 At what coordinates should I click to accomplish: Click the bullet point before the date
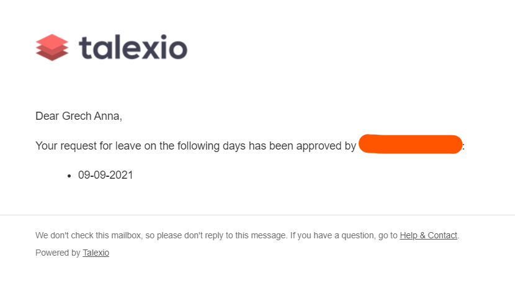[69, 176]
